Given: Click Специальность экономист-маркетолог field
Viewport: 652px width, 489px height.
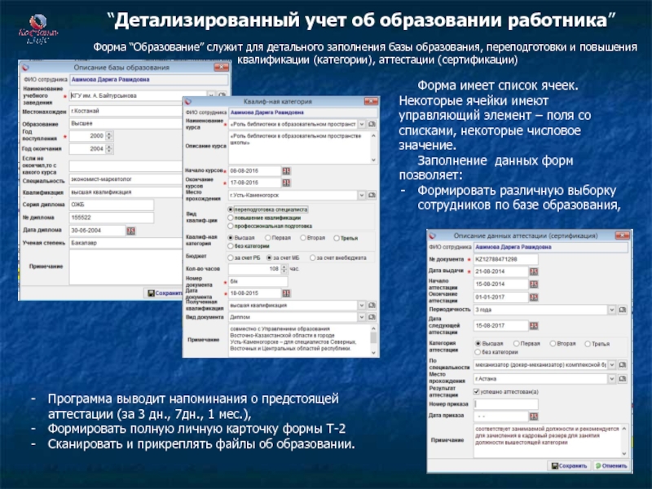Looking at the screenshot, I should [126, 179].
